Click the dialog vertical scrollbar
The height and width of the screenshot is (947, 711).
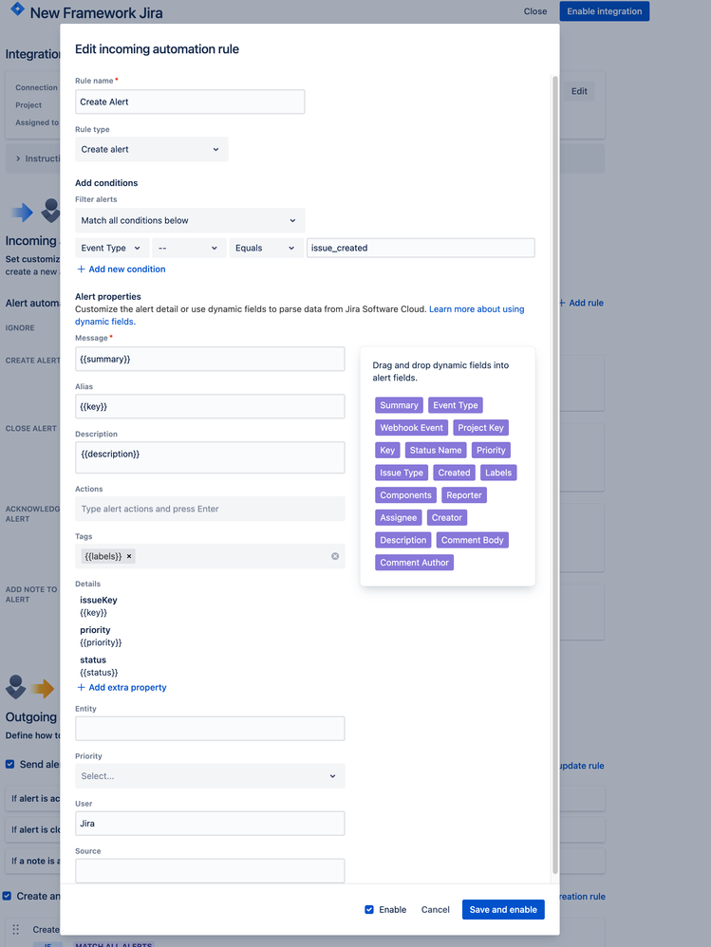555,474
